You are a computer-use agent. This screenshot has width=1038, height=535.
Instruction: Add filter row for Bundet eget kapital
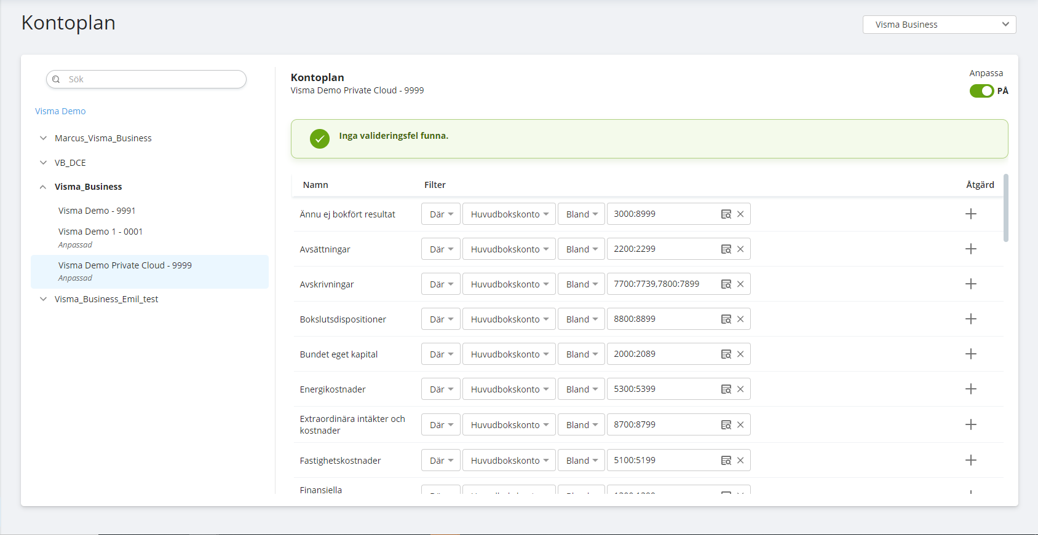971,354
